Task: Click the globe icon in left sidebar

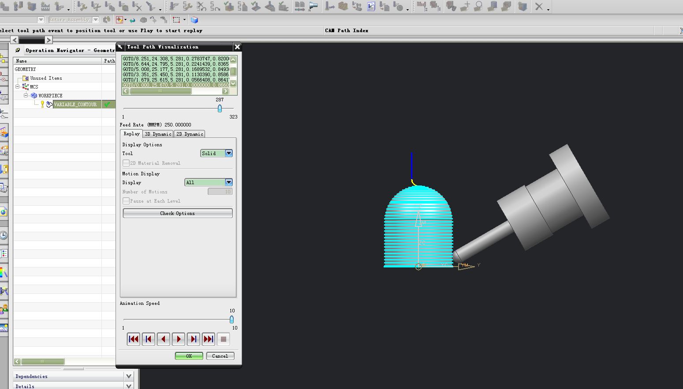Action: [x=4, y=212]
